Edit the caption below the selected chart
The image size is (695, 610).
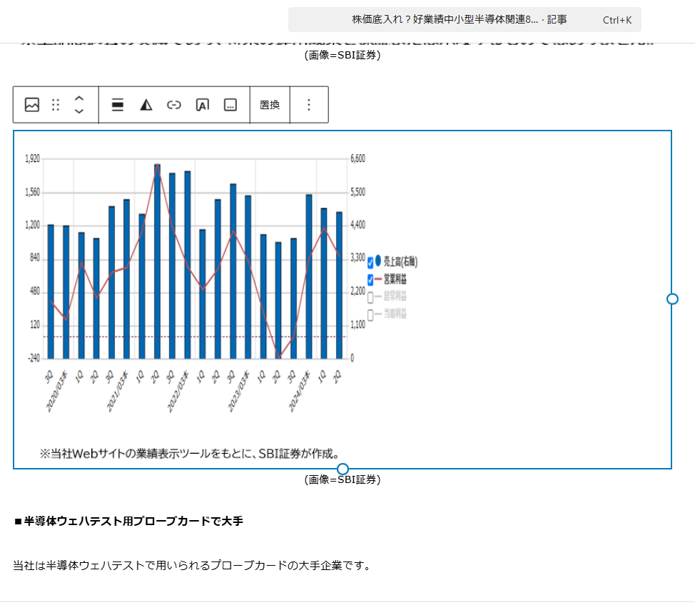point(343,480)
